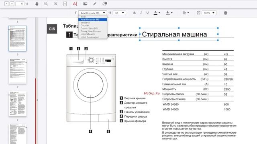Toggle underline formatting
The width and height of the screenshot is (257, 144).
[147, 13]
